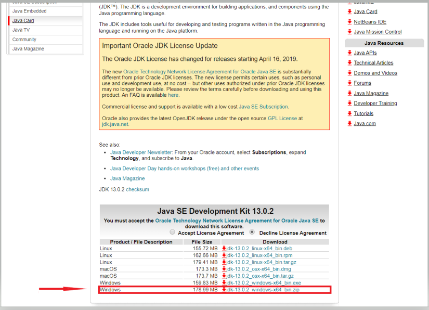Visit jdk.java.net link
This screenshot has height=310, width=429.
(115, 124)
